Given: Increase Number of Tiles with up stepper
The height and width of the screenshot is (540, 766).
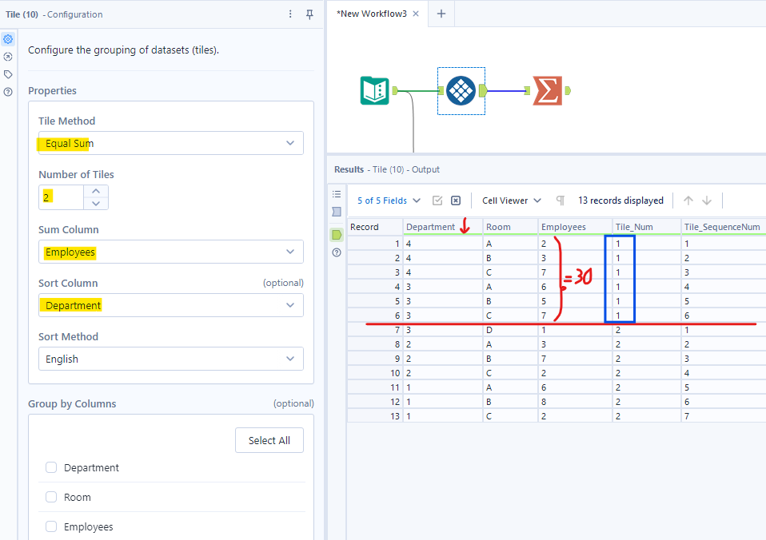Looking at the screenshot, I should tap(96, 191).
